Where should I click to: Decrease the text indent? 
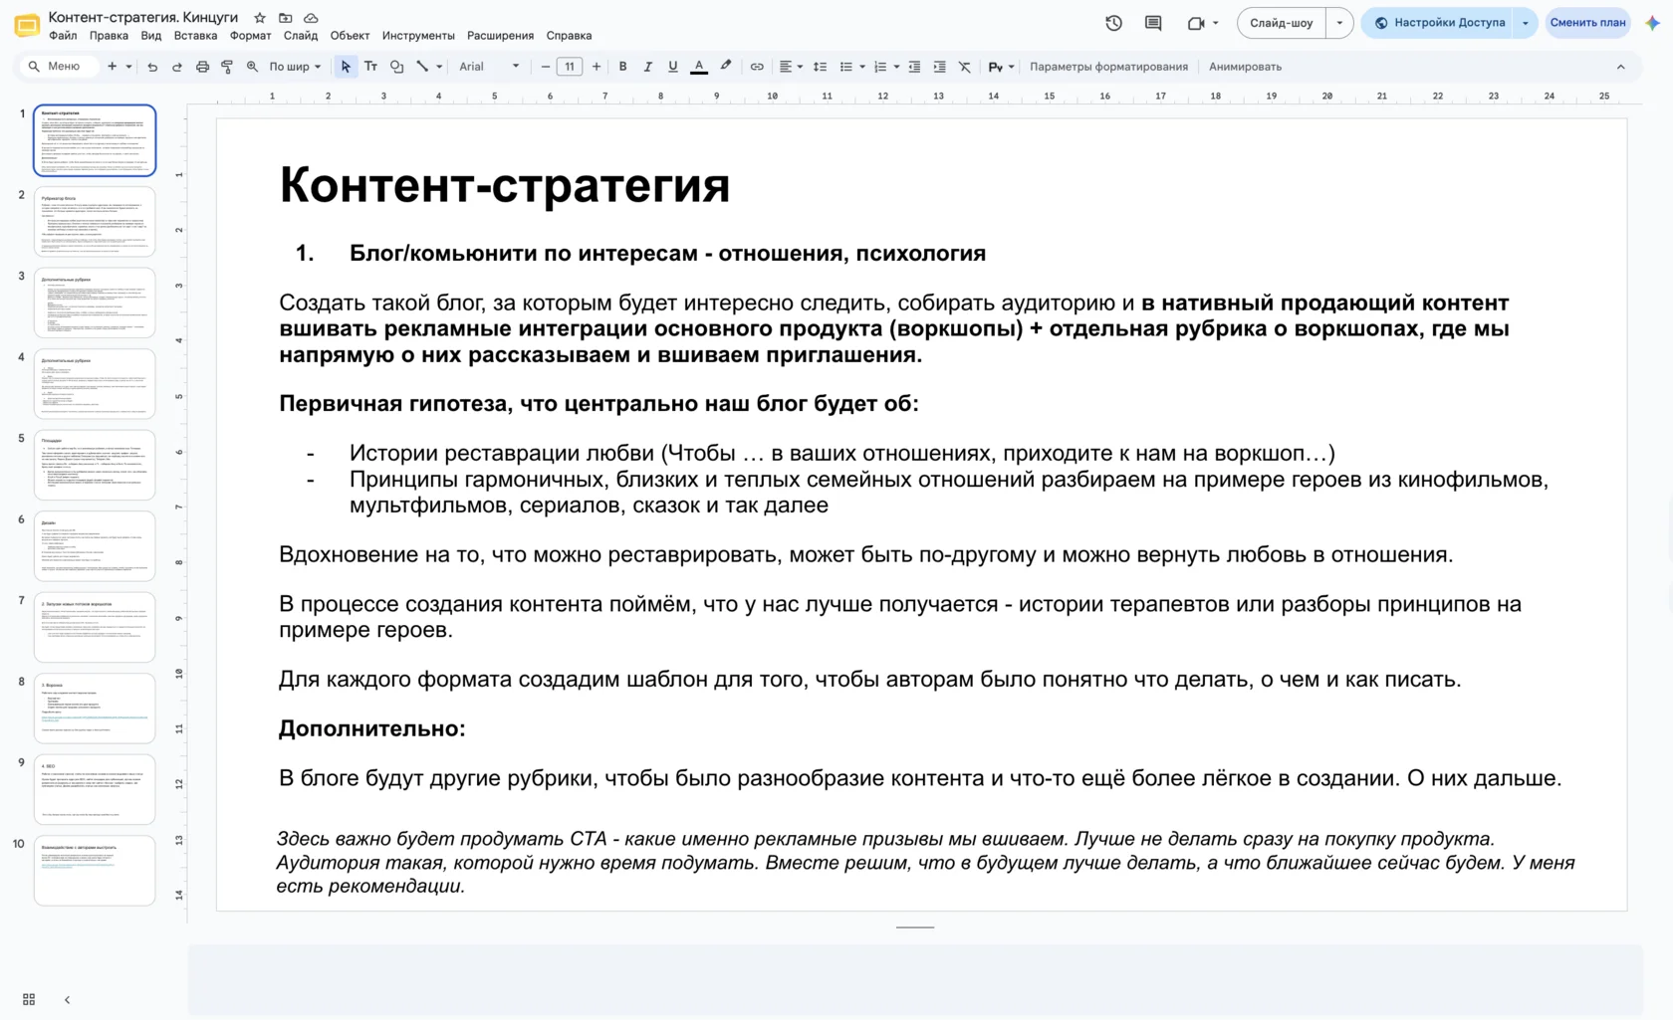click(914, 67)
